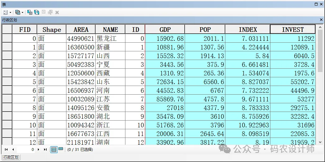The image size is (325, 162).
Task: Toggle Show all records view
Action: pos(54,150)
